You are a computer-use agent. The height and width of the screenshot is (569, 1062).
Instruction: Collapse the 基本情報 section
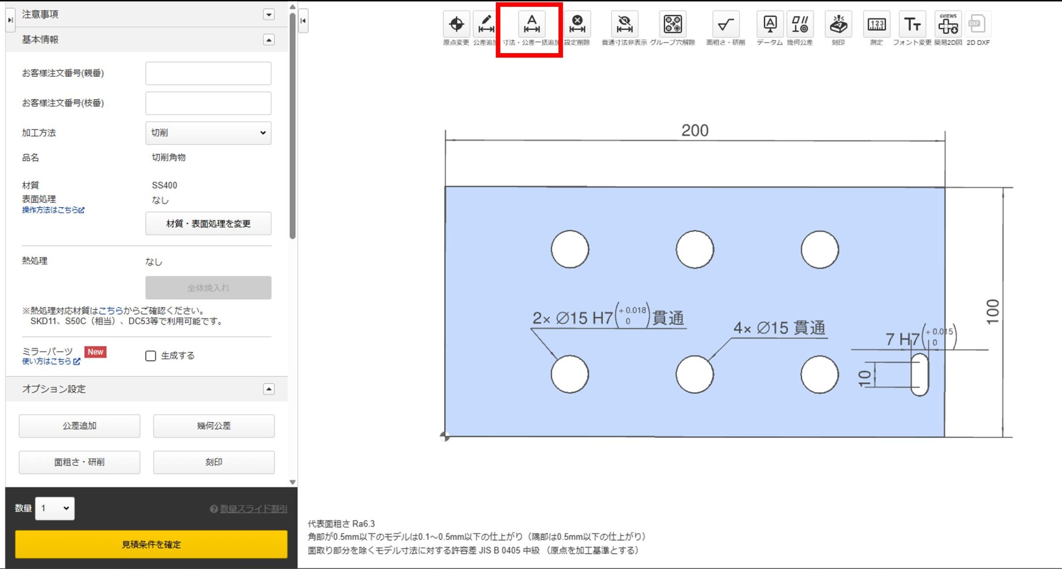(x=268, y=39)
